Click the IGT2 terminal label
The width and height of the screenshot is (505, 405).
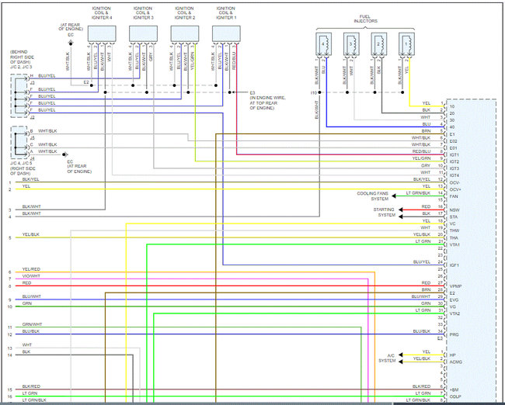(454, 162)
